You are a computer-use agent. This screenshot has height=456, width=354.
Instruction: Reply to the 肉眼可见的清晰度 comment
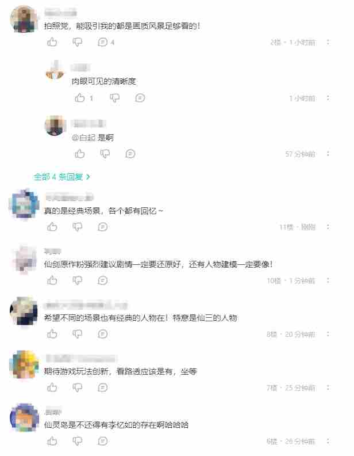[x=140, y=98]
